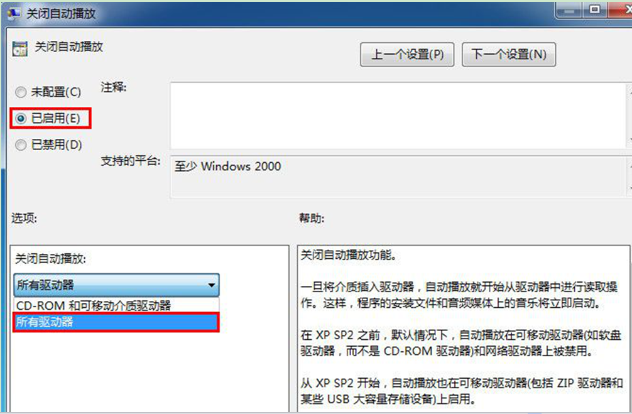The width and height of the screenshot is (632, 414).
Task: Click inside the 注释 comment text box
Action: (x=398, y=116)
